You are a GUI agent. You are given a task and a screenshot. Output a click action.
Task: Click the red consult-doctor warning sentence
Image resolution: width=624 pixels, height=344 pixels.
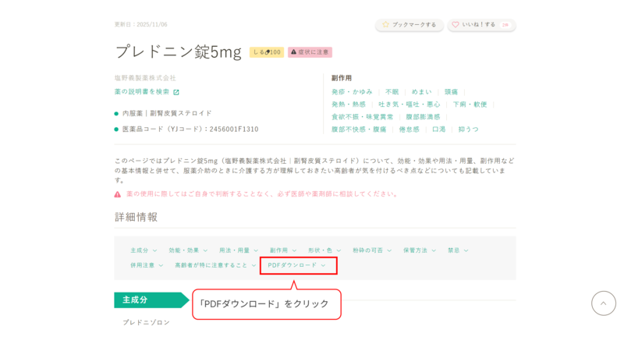click(262, 194)
